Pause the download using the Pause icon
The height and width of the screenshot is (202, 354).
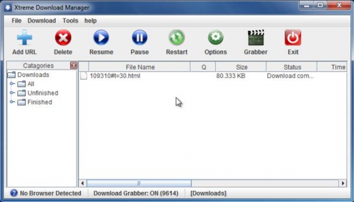pos(140,38)
